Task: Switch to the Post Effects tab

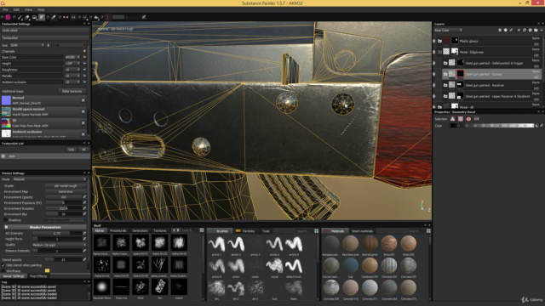Action: 38,276
